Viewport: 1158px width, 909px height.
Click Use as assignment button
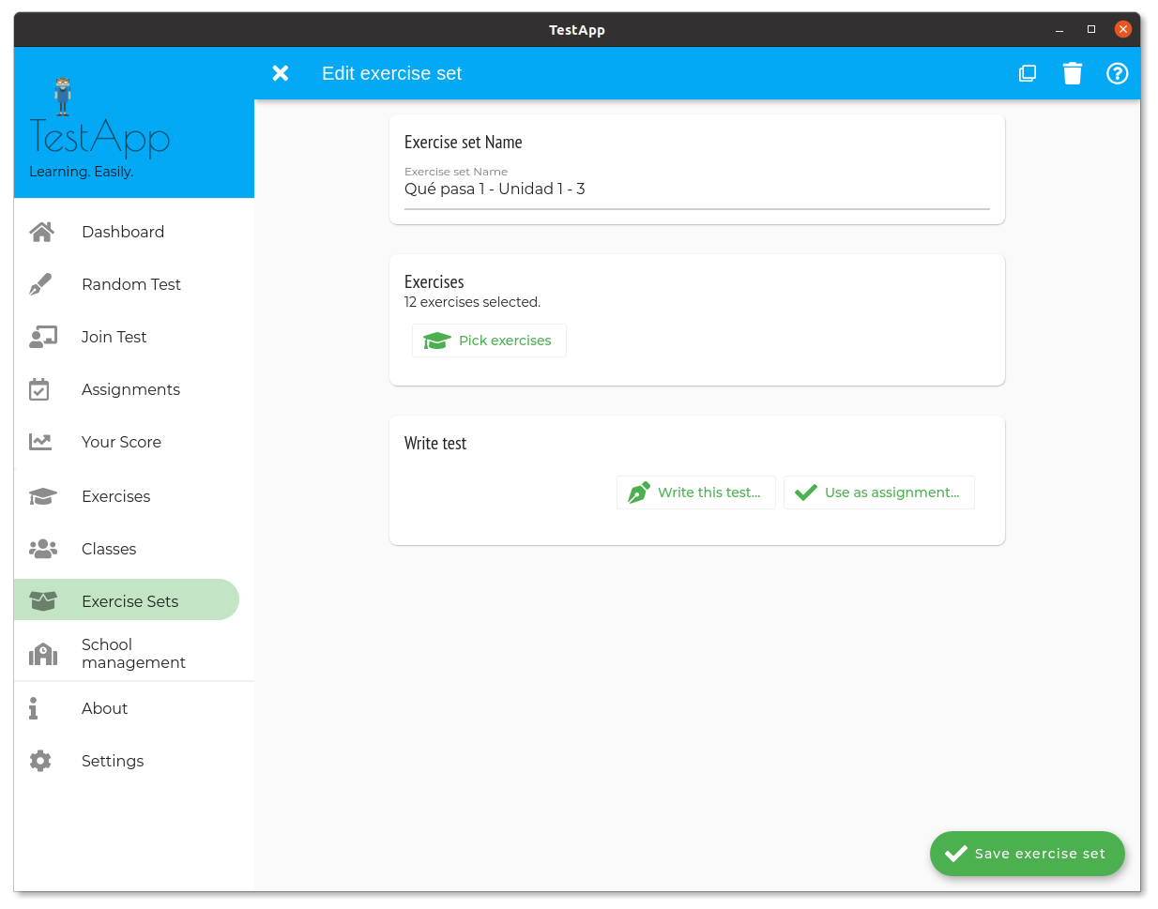point(878,492)
